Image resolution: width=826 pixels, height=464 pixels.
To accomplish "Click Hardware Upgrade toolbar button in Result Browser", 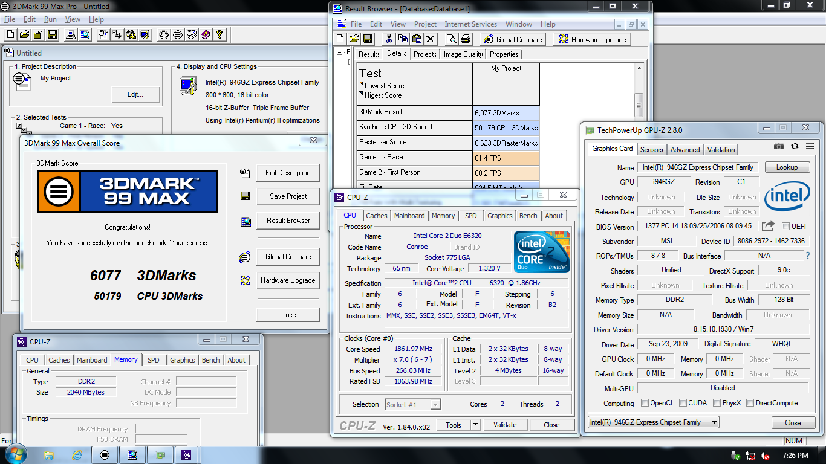I will 593,39.
